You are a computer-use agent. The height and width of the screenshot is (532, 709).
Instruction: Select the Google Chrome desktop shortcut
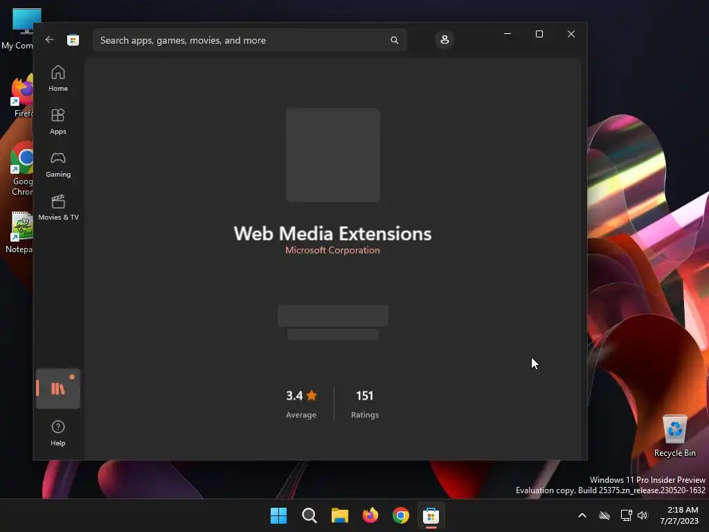(21, 170)
